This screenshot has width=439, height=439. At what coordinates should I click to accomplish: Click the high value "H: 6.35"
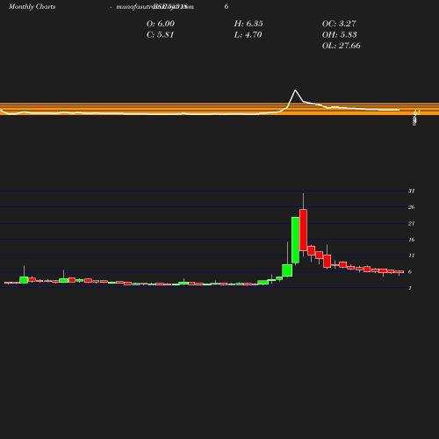(248, 24)
